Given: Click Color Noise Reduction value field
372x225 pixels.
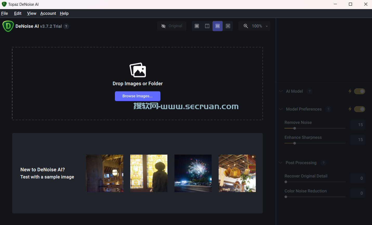Looking at the screenshot, I should point(358,193).
